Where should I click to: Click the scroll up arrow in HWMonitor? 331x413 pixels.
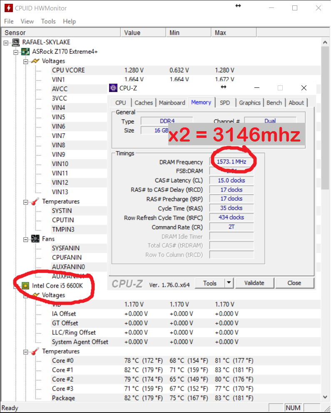325,42
